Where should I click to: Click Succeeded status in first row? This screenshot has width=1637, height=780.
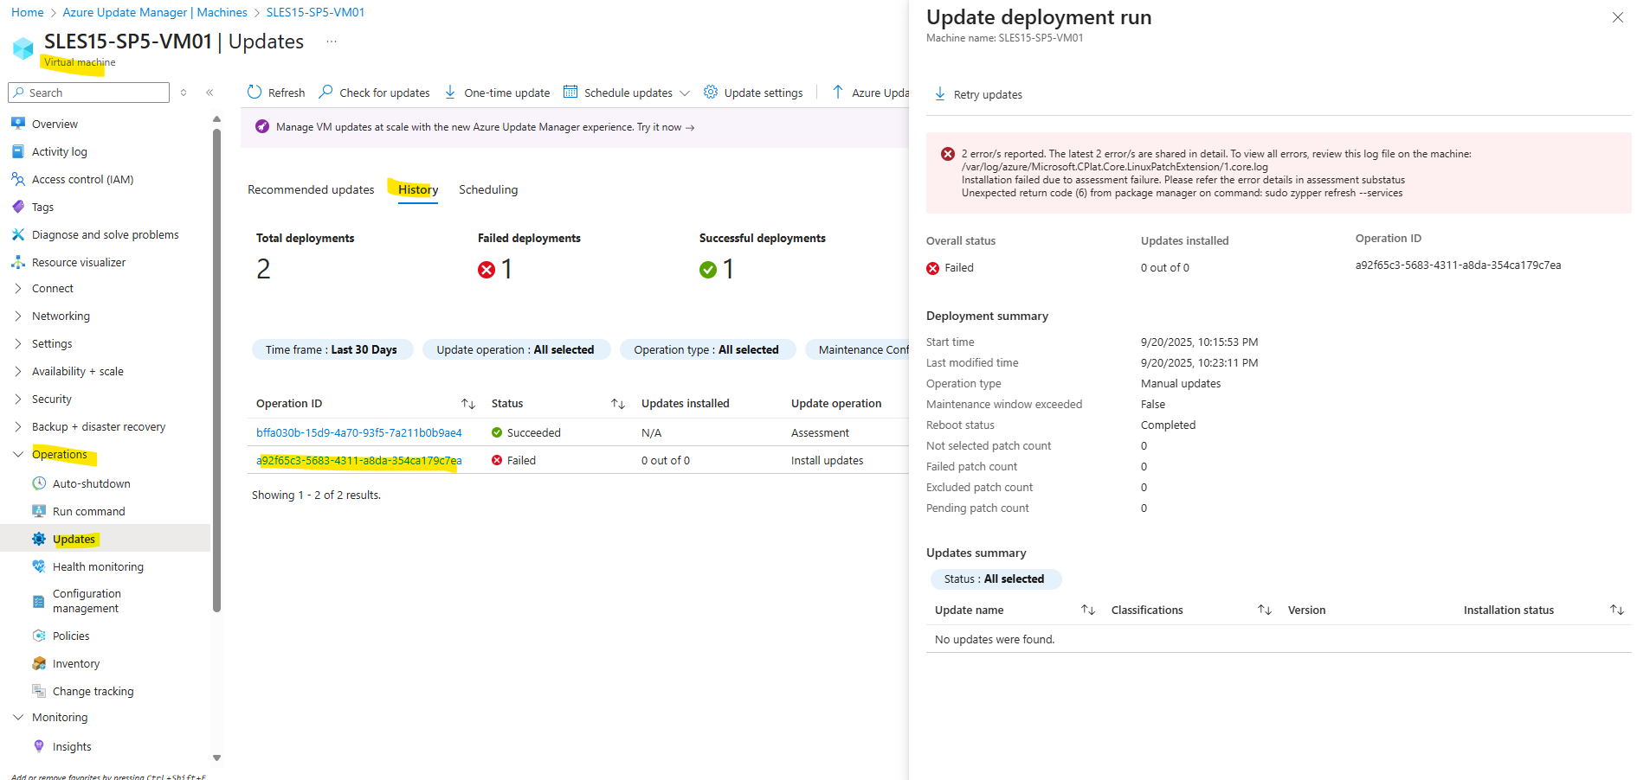[x=526, y=432]
